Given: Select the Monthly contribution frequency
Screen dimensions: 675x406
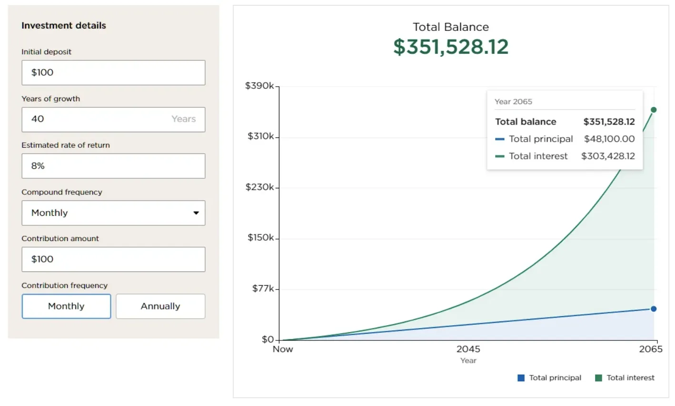Looking at the screenshot, I should [66, 306].
